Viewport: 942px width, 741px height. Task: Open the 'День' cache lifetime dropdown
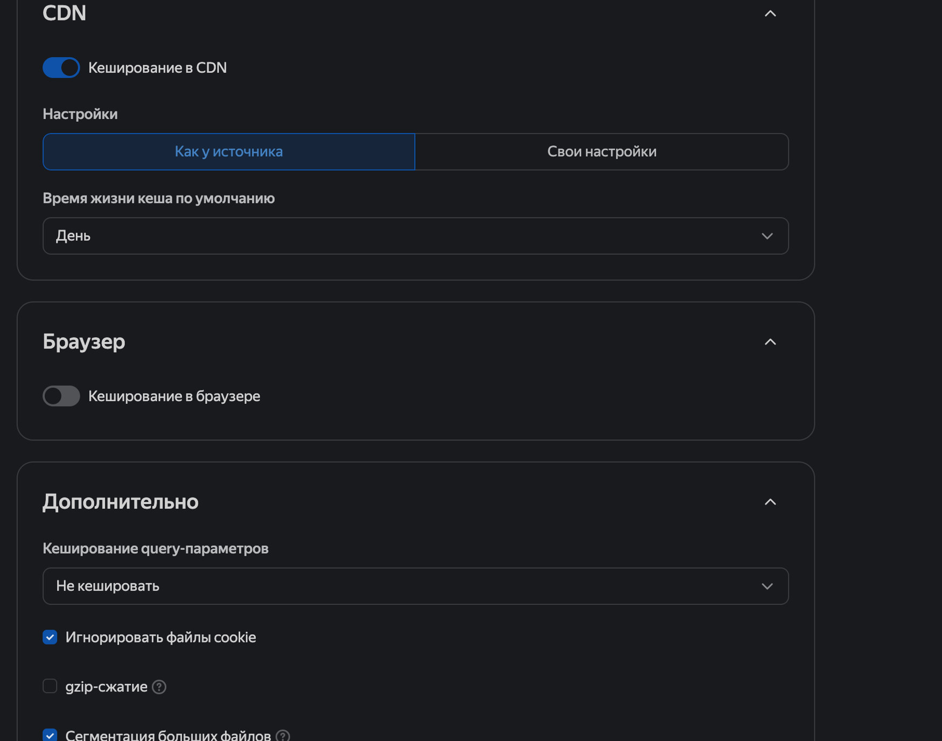point(416,236)
